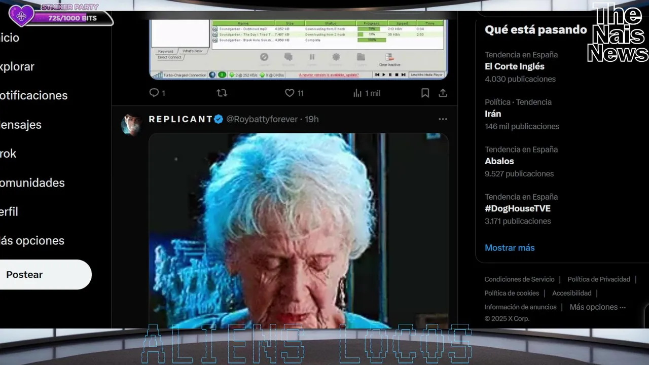The height and width of the screenshot is (365, 649).
Task: Click the Postear button
Action: (x=46, y=274)
